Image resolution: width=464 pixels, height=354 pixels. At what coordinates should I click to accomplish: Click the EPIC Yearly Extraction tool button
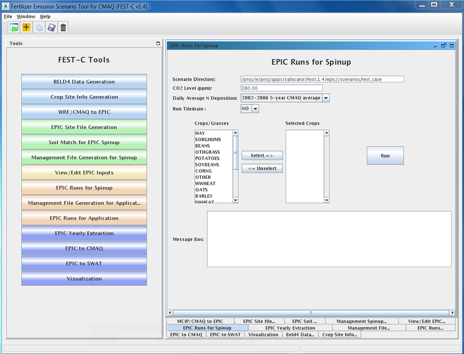[x=84, y=233]
